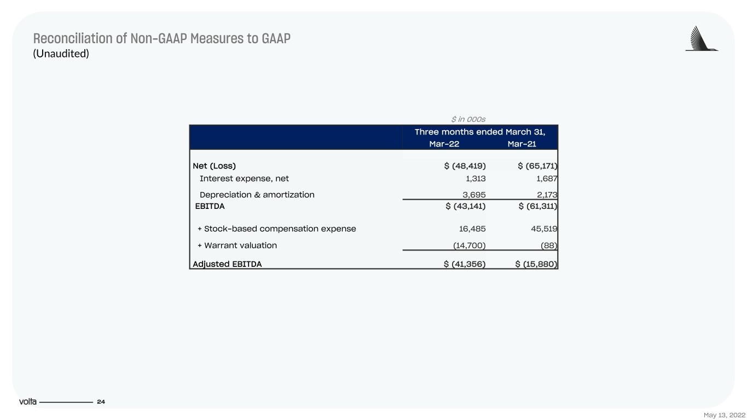747x420 pixels.
Task: Select the 'Mar-21' column header
Action: tap(522, 144)
